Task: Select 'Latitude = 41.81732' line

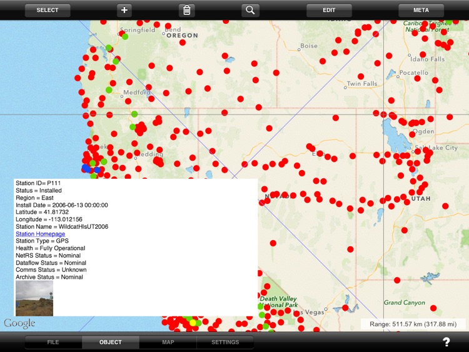Action: tap(42, 212)
